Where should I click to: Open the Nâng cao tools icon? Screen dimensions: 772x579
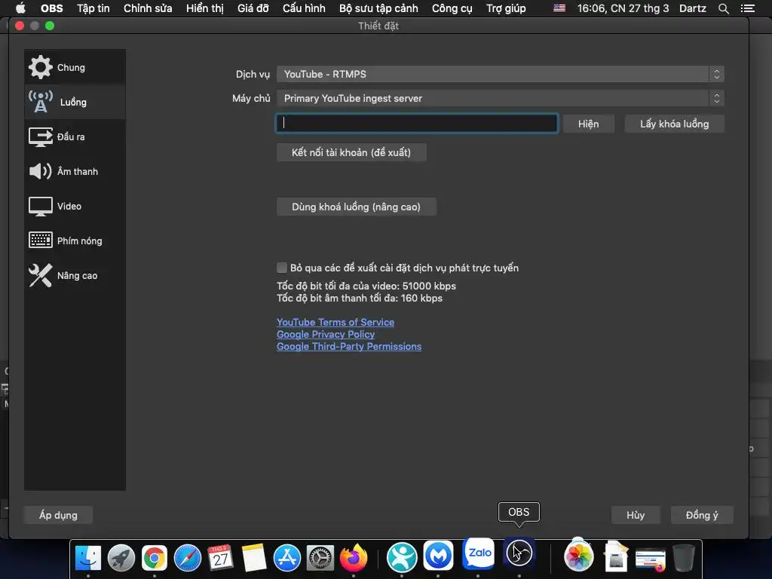click(x=41, y=275)
